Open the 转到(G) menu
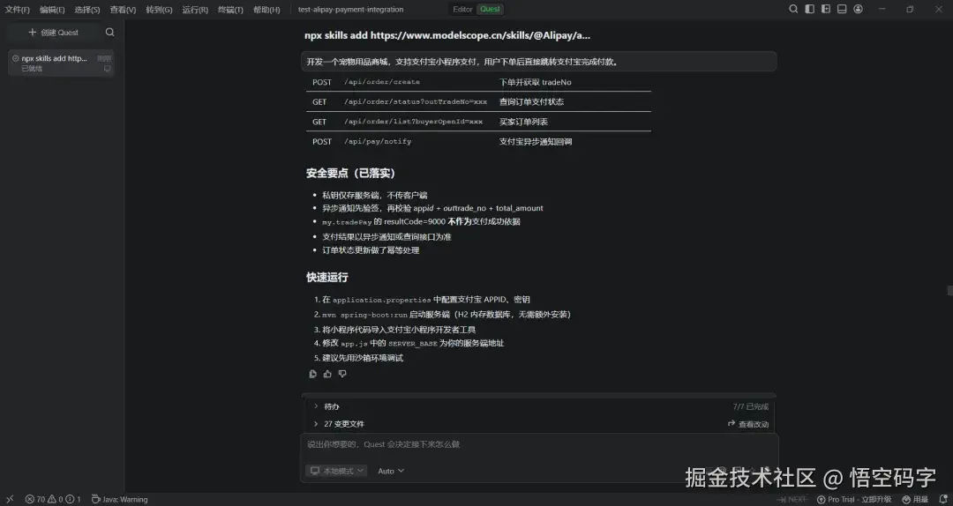 [x=159, y=10]
